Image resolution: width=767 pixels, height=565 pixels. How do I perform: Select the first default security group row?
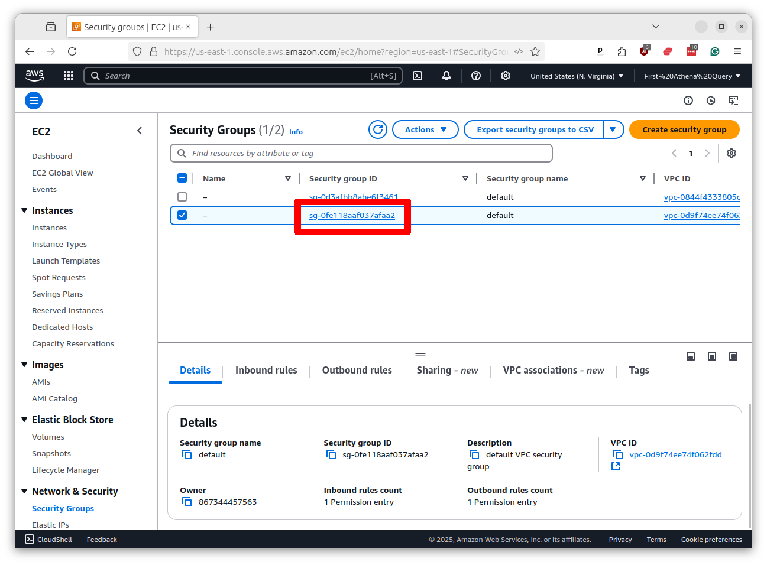pyautogui.click(x=182, y=197)
